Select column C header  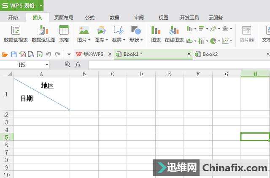[113, 74]
